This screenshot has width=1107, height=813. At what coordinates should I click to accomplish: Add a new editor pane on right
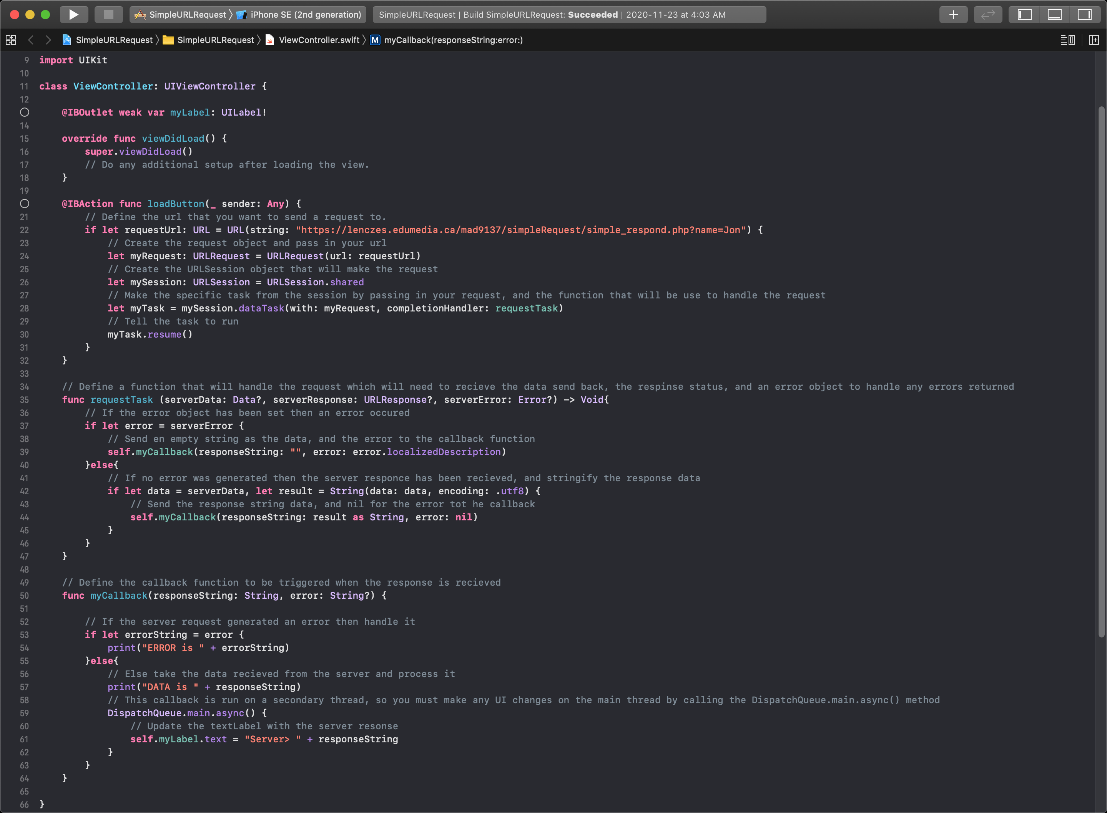coord(1094,40)
